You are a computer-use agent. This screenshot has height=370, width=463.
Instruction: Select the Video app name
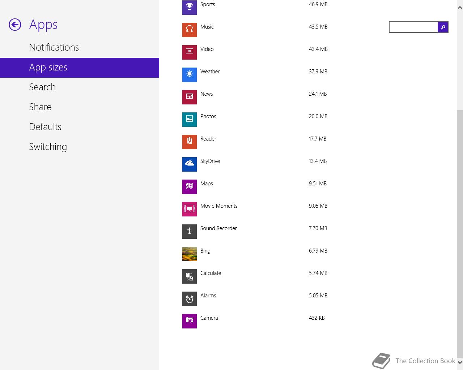207,49
